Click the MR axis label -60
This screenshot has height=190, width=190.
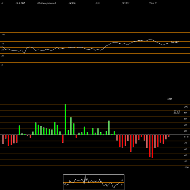point(185,155)
